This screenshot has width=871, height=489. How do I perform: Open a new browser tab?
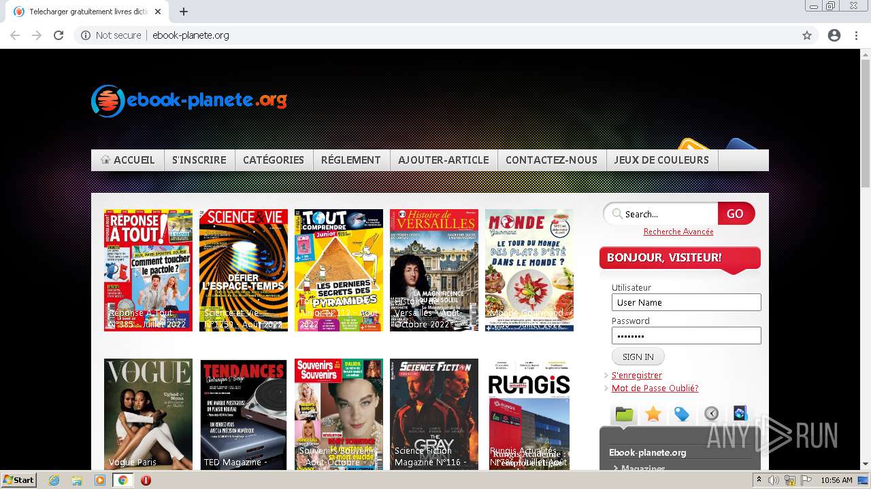tap(184, 12)
